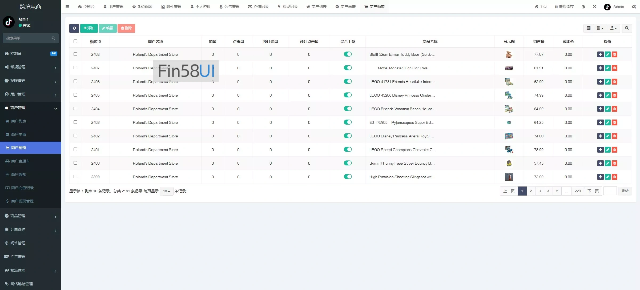Check the select-all checkbox in the header
Screen dimensions: 640x290
(x=75, y=41)
